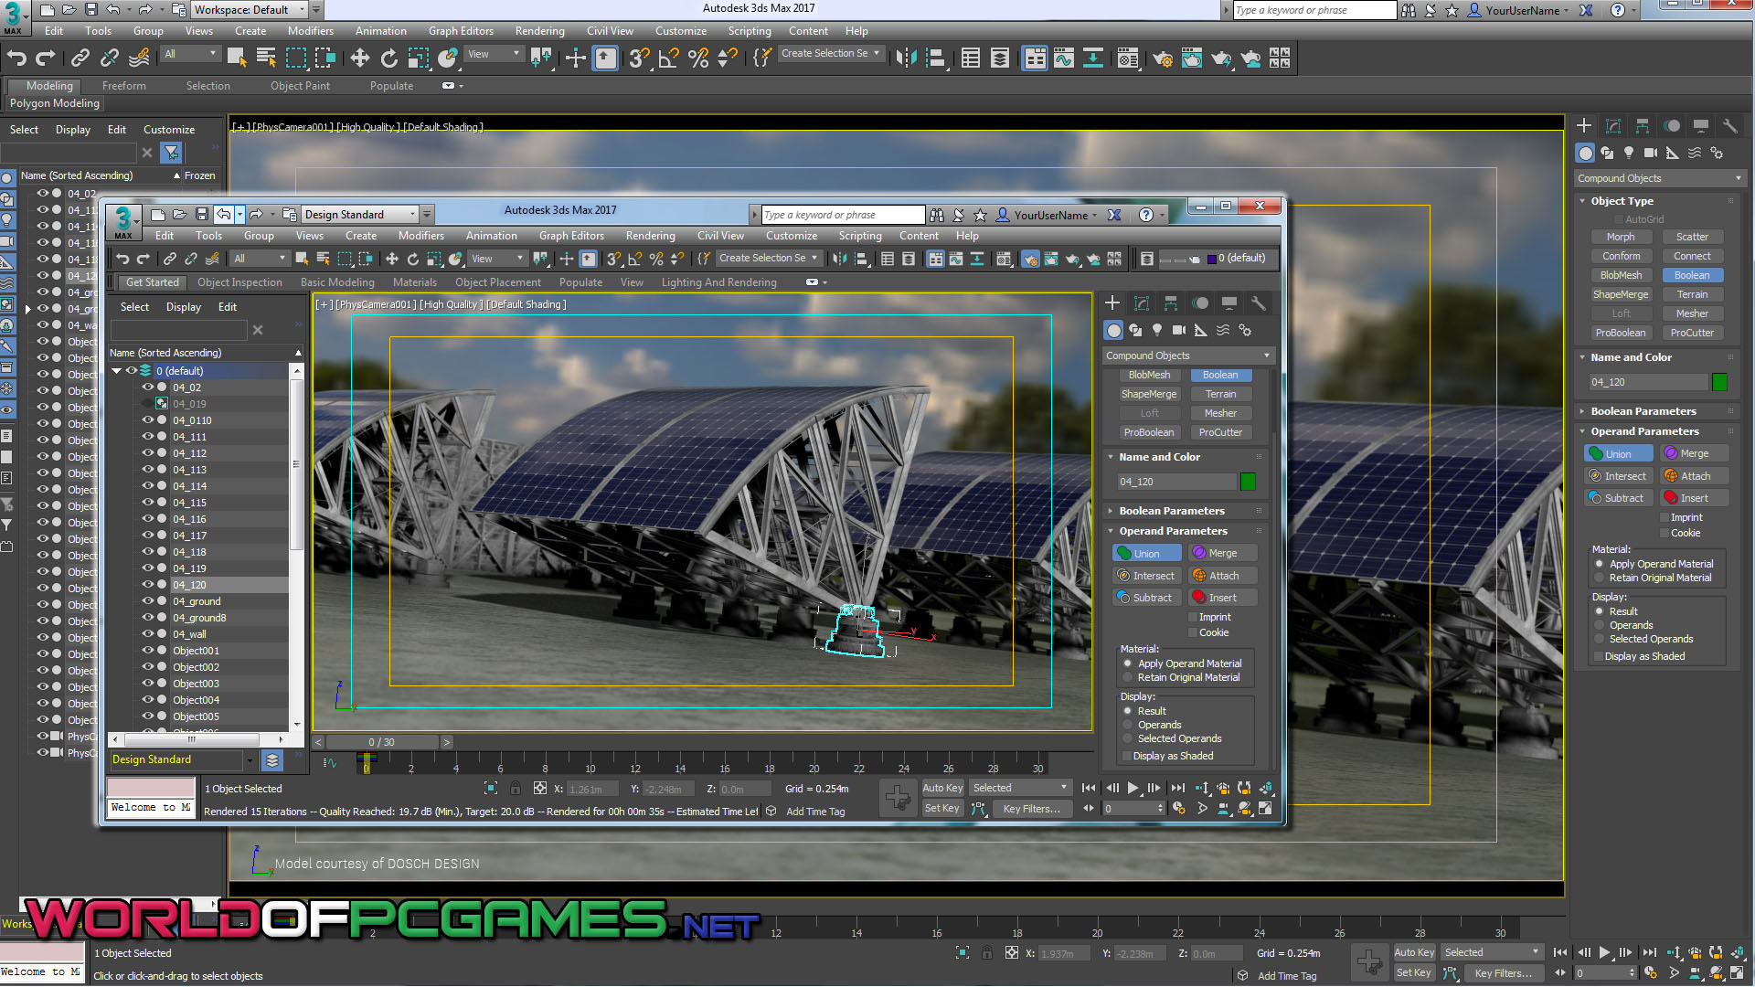Click the ProBoolean button in outer Object Type
Screen dimensions: 1755x987
pyautogui.click(x=1620, y=333)
